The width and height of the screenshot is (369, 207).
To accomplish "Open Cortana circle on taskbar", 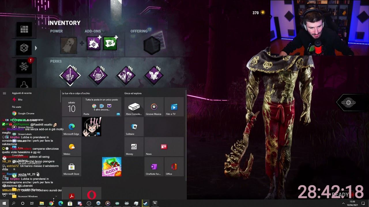I will [22, 203].
